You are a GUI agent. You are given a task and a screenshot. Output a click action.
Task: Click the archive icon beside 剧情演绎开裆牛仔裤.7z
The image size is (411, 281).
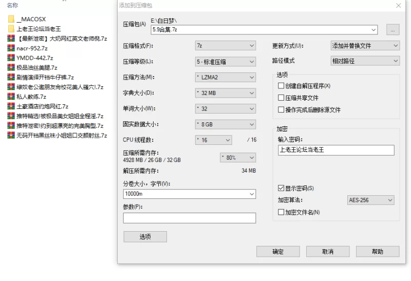pos(11,78)
